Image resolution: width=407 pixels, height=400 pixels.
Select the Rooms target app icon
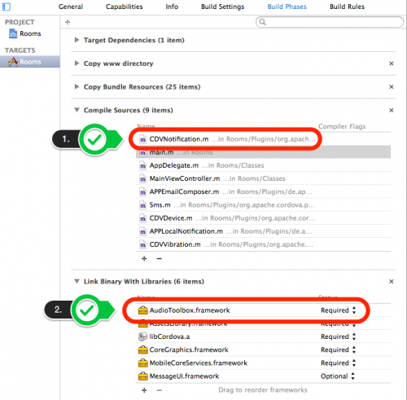(x=13, y=62)
